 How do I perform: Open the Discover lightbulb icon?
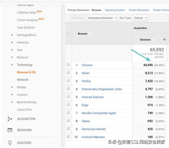point(10,143)
